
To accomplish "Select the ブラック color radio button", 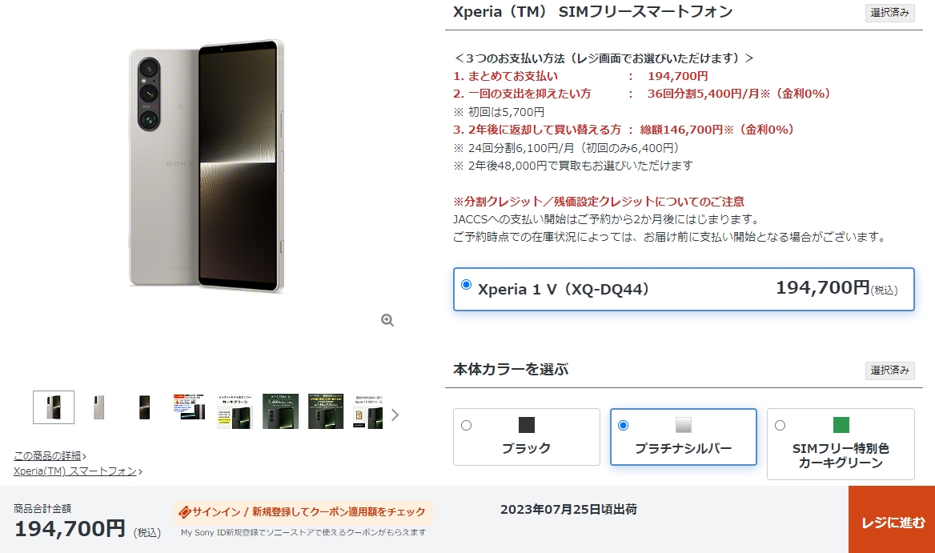I will 467,426.
